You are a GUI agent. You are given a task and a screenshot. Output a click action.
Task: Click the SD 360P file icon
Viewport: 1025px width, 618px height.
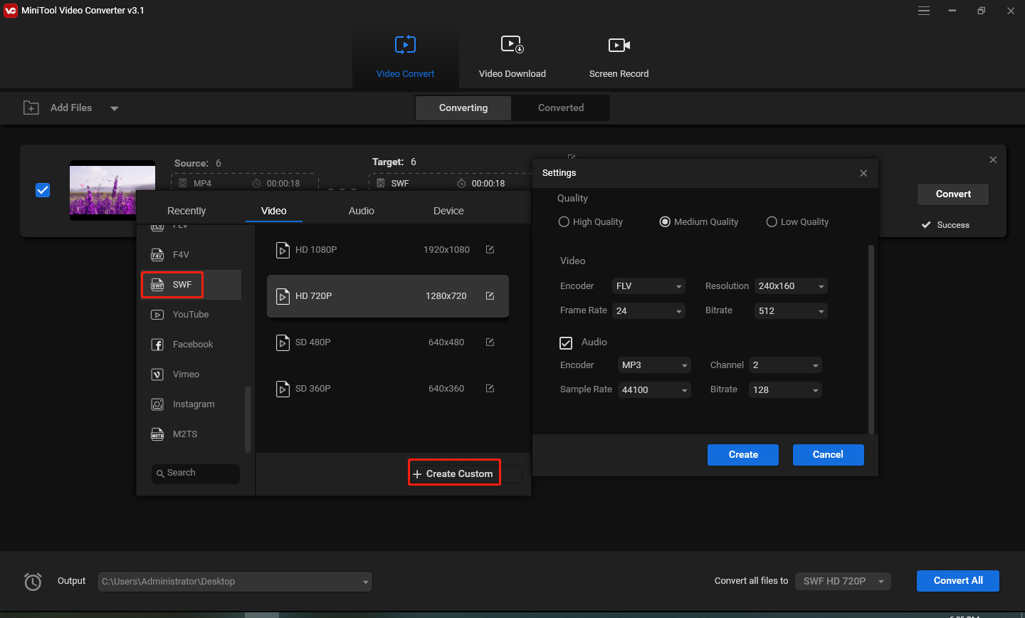pos(283,389)
